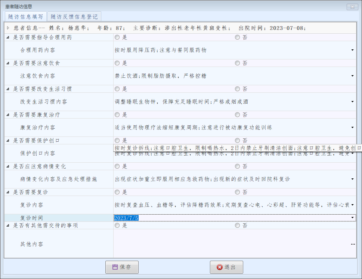The width and height of the screenshot is (362, 279).
Task: Click the 退出 exit button
Action: coord(226,267)
